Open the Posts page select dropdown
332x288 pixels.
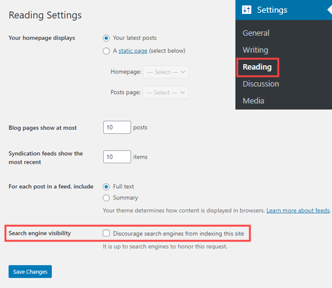coord(165,93)
